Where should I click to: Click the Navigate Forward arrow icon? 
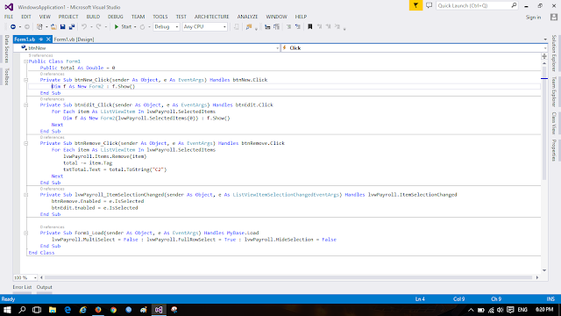[x=27, y=27]
